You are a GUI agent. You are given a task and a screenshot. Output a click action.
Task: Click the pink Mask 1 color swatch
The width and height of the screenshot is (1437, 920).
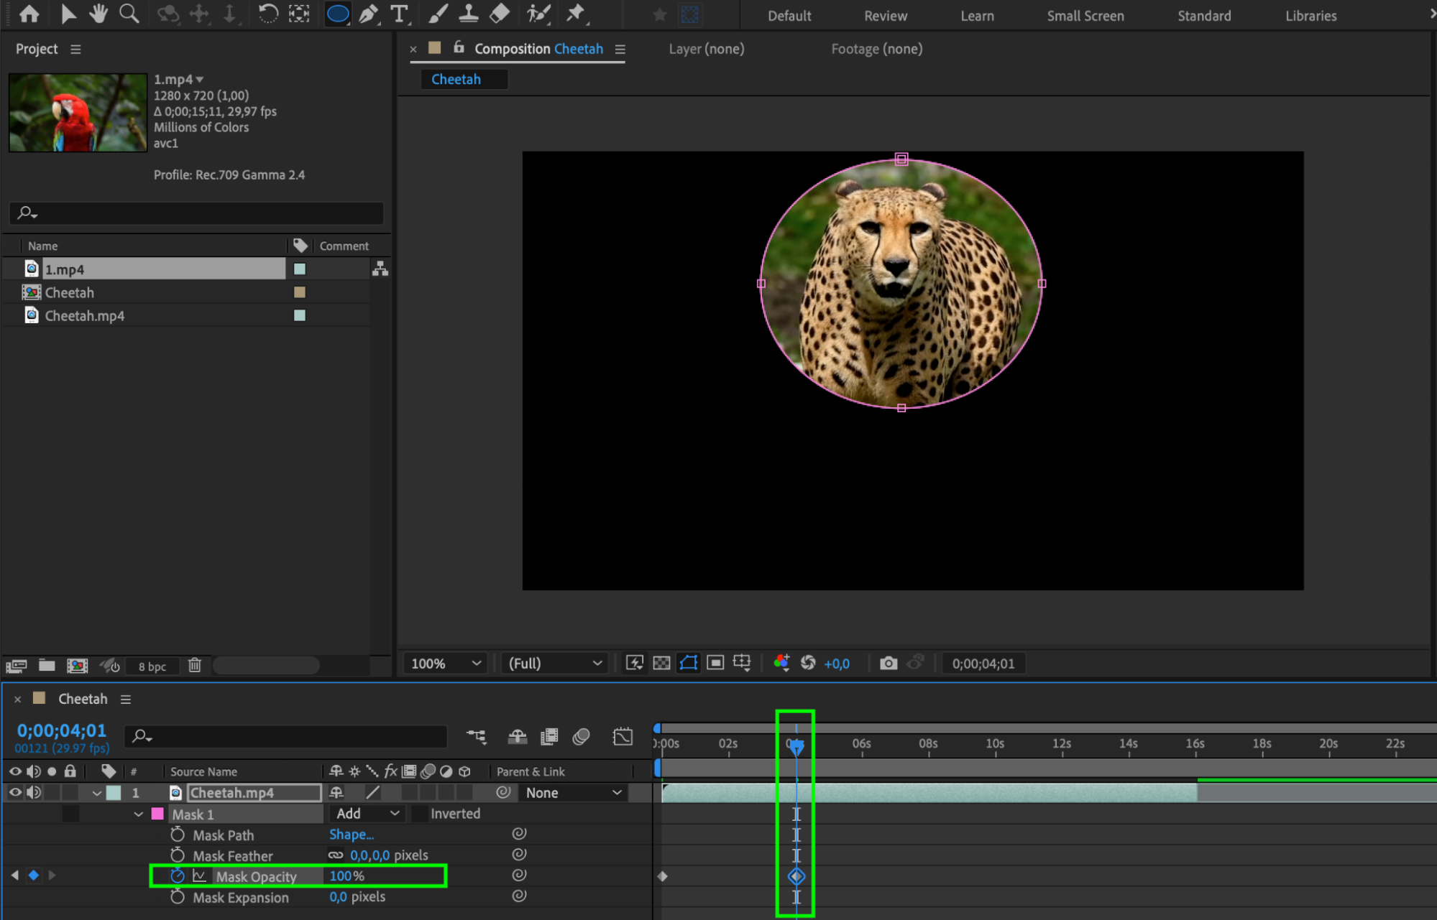(157, 814)
